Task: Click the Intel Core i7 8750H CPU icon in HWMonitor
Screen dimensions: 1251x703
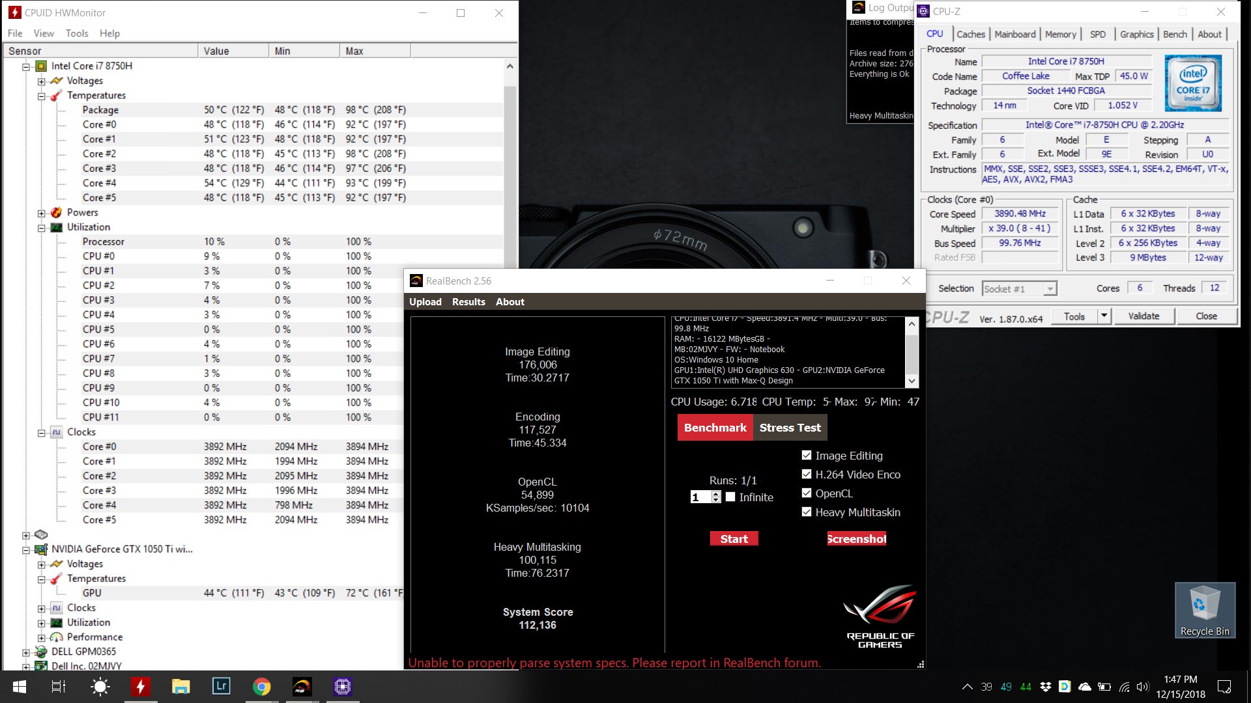Action: [40, 66]
